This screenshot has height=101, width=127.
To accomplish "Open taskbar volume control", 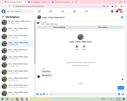I will click(111, 99).
